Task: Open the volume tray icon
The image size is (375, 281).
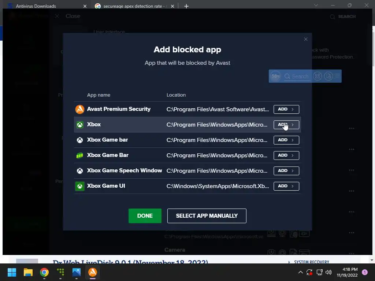Action: pos(328,272)
